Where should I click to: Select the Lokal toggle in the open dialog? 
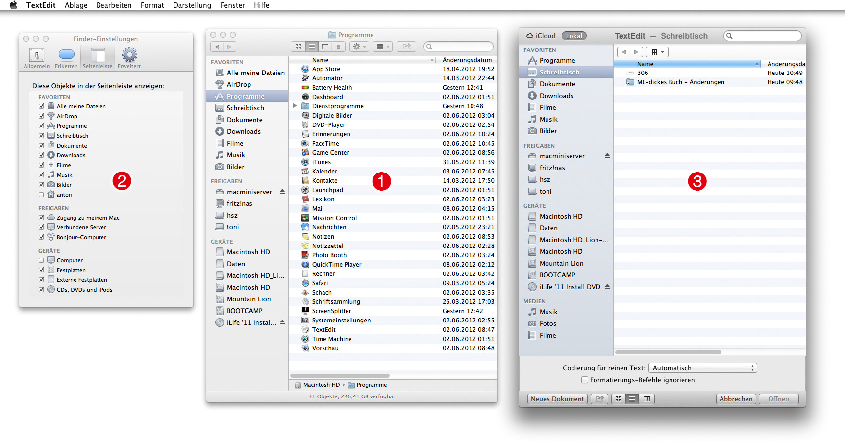(574, 36)
